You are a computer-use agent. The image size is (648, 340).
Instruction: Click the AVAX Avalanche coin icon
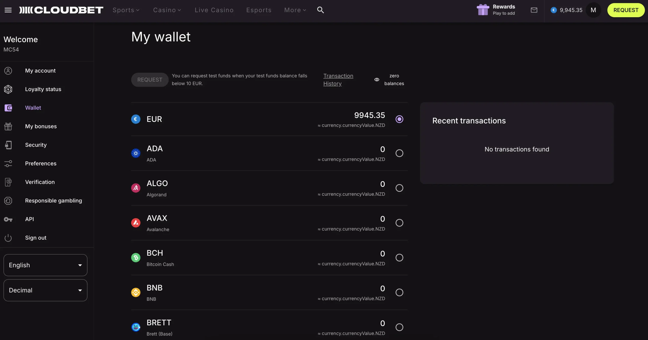136,223
